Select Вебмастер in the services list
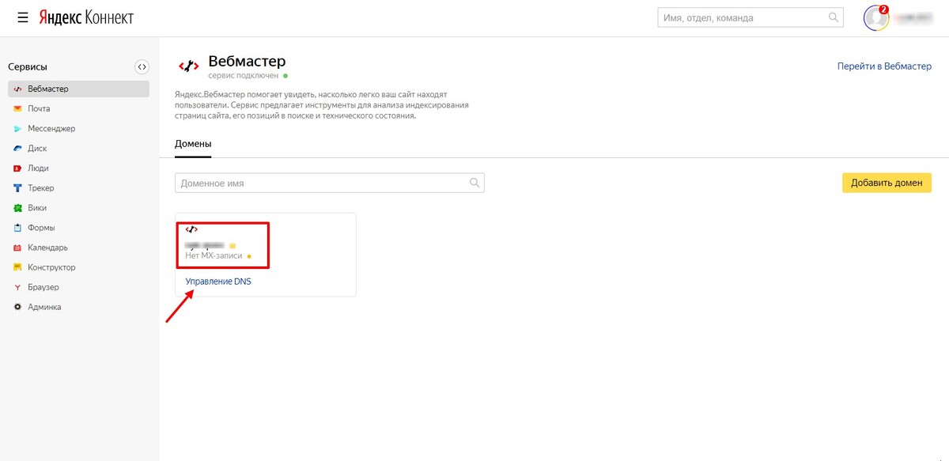This screenshot has height=461, width=949. coord(78,89)
